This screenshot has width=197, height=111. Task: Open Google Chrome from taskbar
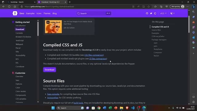tap(99, 108)
